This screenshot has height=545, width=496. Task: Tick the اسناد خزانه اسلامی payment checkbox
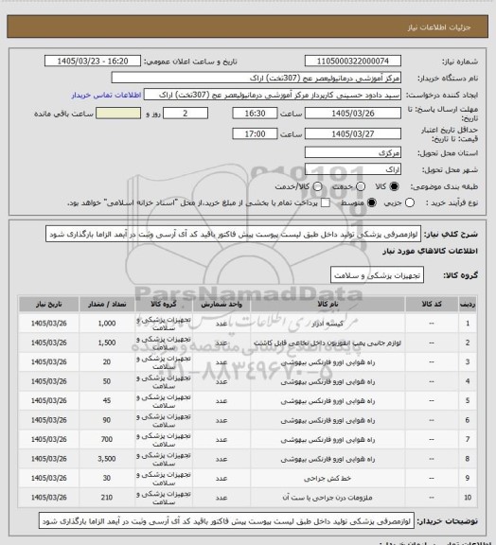click(x=326, y=202)
